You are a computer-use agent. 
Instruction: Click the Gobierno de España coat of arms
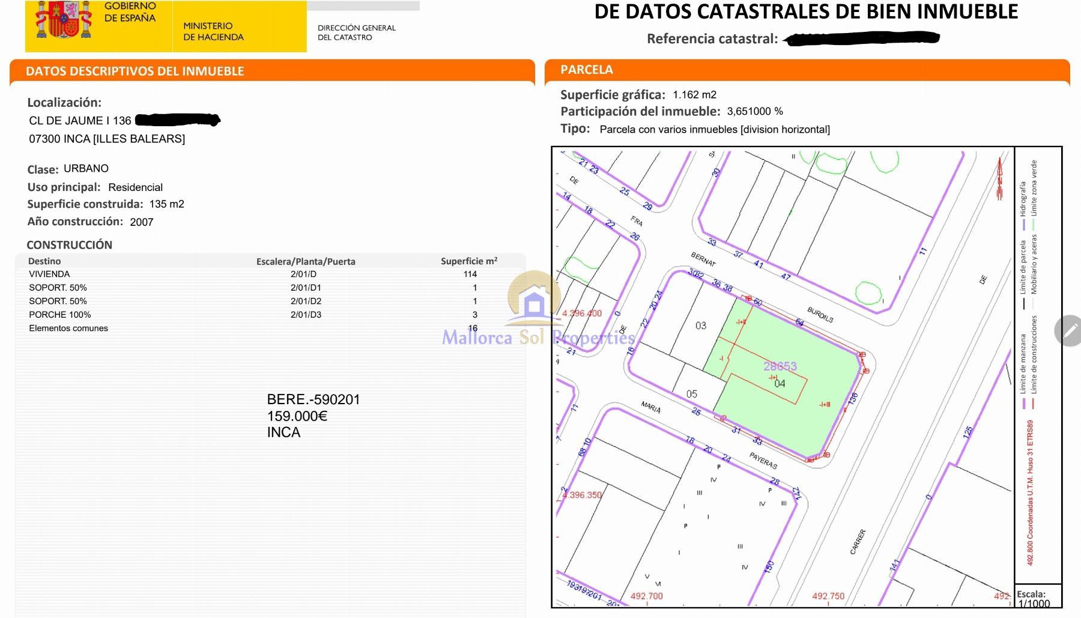(63, 20)
